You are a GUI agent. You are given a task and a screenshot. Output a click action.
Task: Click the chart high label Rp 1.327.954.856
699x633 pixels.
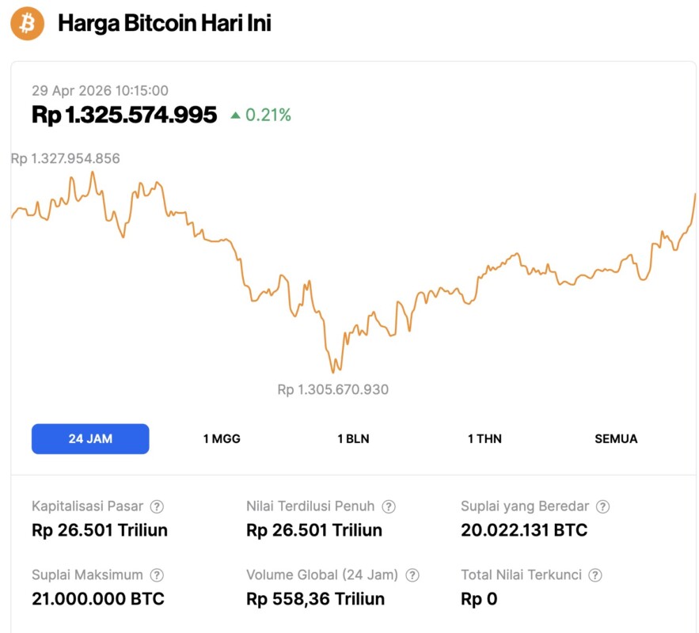(66, 158)
